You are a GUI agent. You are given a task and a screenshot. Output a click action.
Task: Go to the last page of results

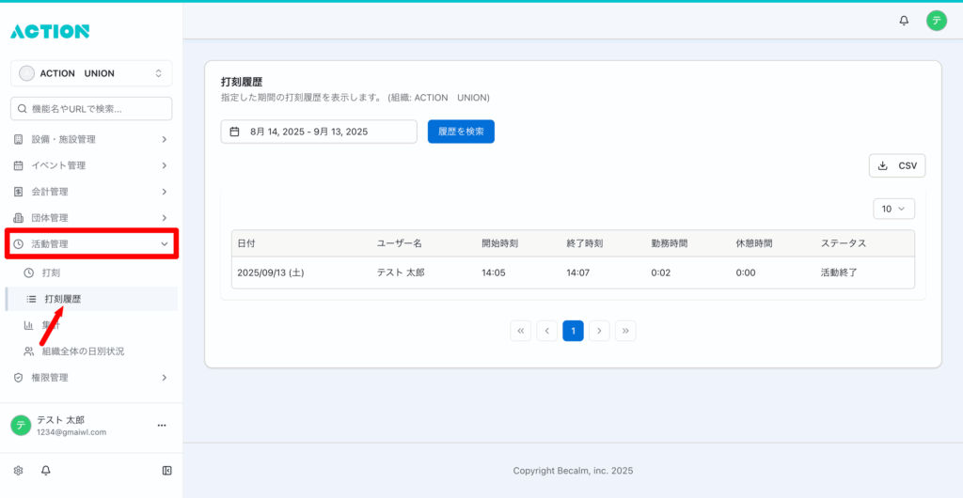[x=625, y=330]
